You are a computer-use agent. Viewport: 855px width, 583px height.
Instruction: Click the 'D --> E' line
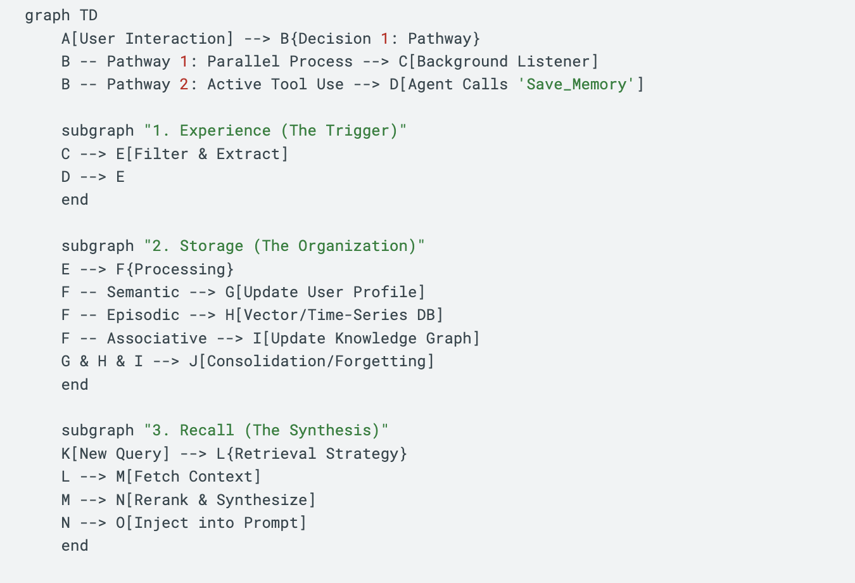[x=92, y=177]
